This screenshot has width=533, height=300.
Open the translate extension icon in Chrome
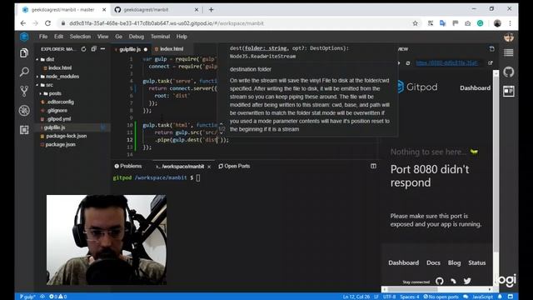[x=442, y=23]
